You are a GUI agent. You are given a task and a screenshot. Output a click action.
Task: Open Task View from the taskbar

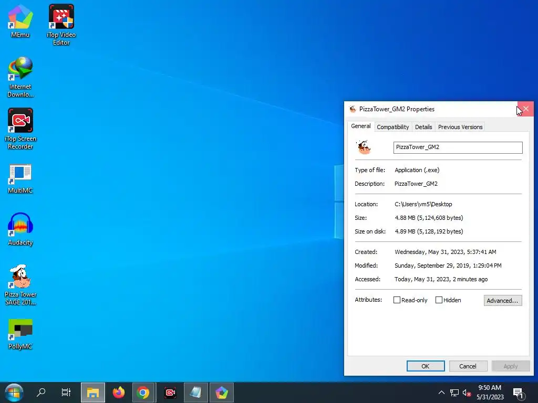66,393
